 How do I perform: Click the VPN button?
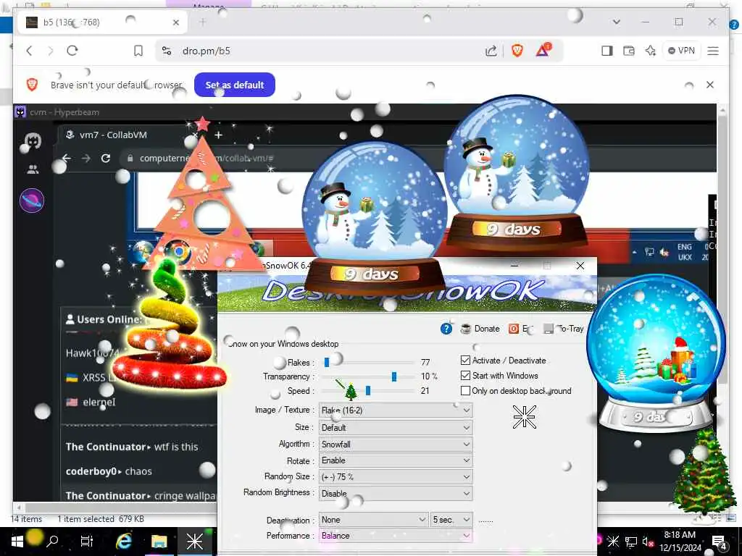(x=681, y=51)
